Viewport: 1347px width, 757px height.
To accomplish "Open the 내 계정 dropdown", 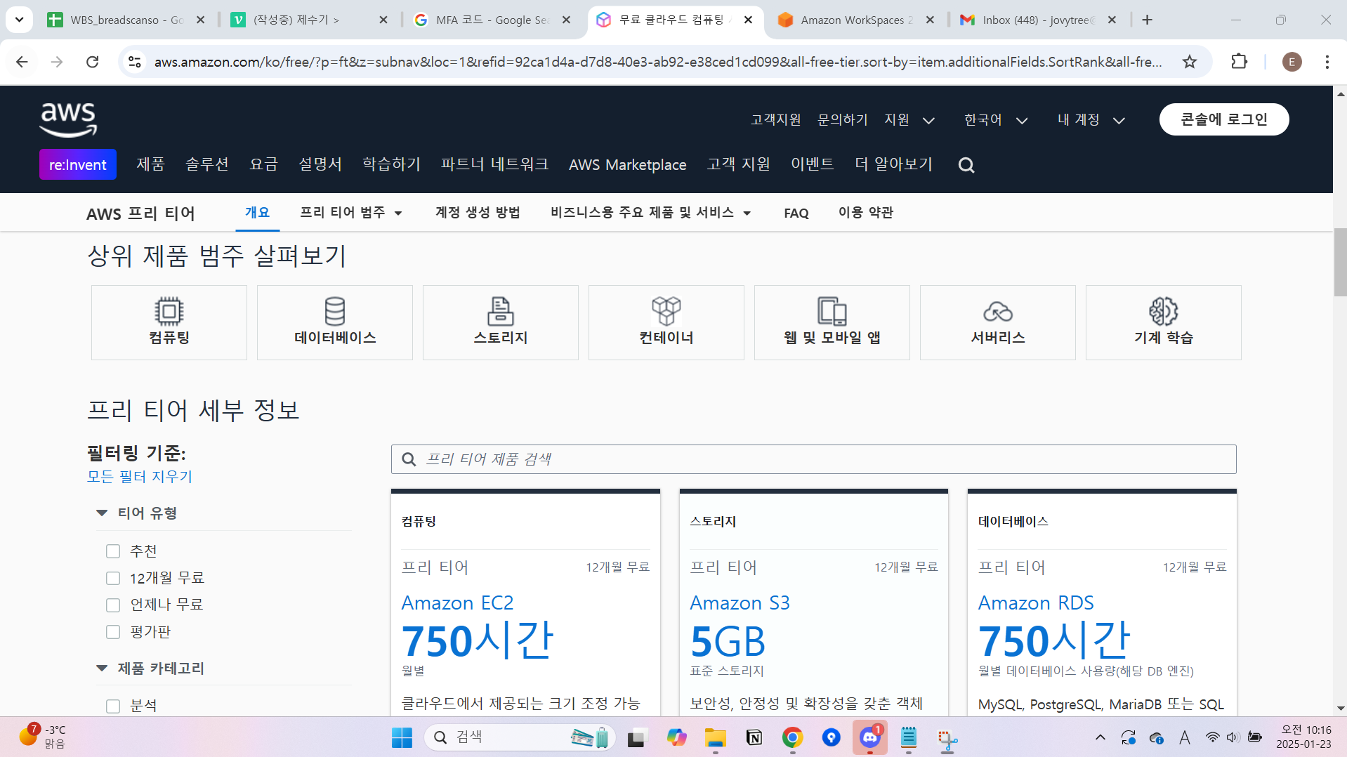I will point(1091,120).
